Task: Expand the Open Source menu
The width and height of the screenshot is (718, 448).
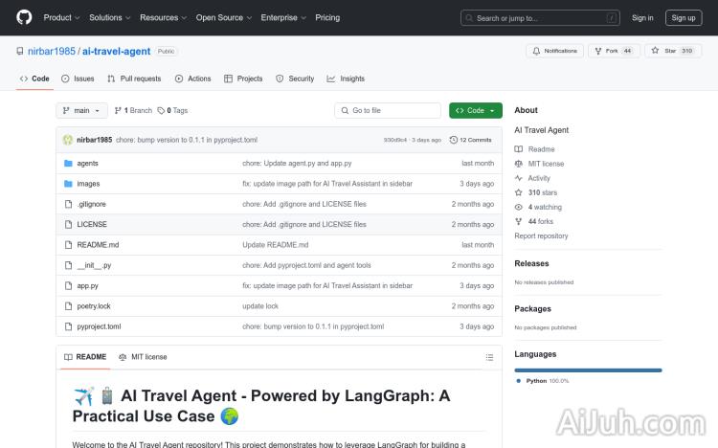Action: pyautogui.click(x=223, y=17)
